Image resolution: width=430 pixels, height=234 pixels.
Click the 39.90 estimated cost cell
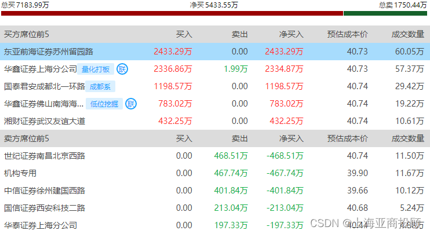coord(358,173)
